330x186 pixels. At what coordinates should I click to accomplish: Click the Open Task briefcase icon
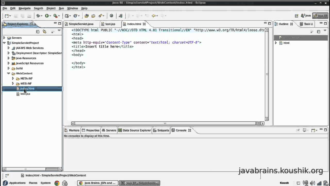[93, 16]
